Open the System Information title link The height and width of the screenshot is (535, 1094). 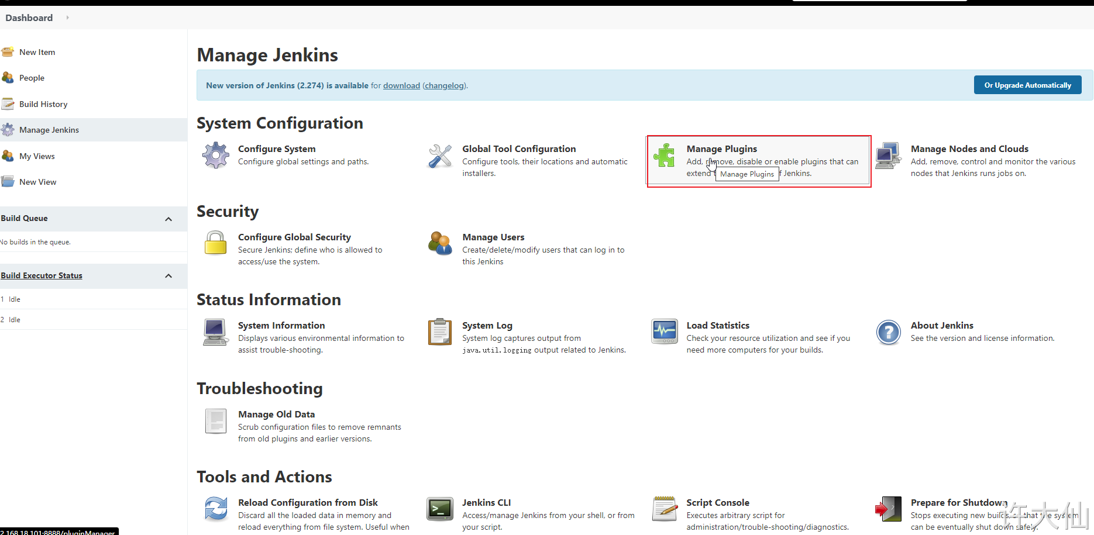(281, 326)
